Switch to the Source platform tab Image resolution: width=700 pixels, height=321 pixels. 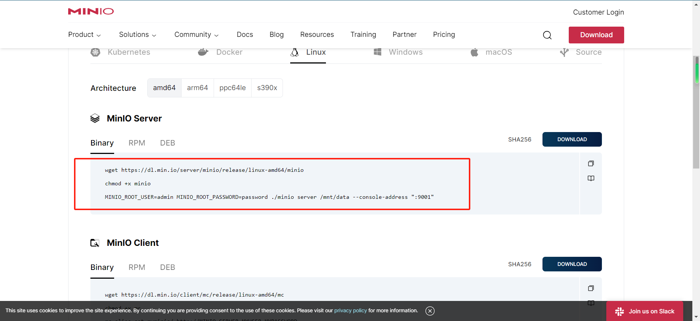click(x=581, y=52)
